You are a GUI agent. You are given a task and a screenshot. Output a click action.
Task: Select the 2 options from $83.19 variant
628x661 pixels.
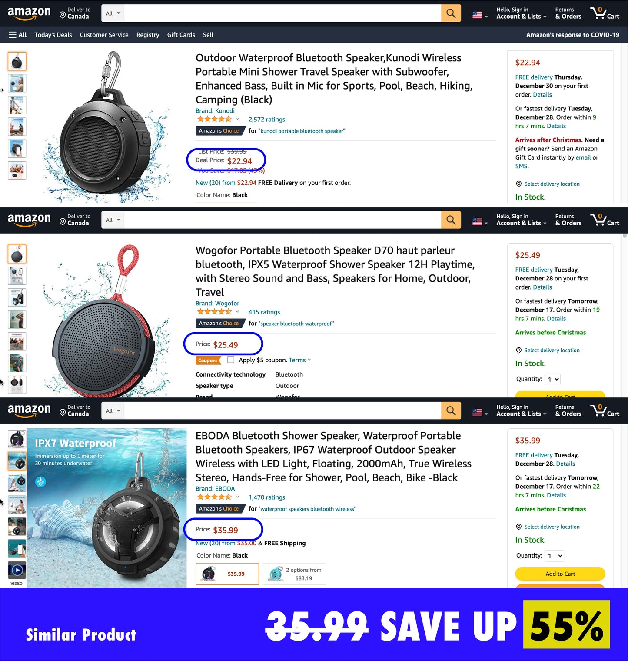pyautogui.click(x=295, y=574)
